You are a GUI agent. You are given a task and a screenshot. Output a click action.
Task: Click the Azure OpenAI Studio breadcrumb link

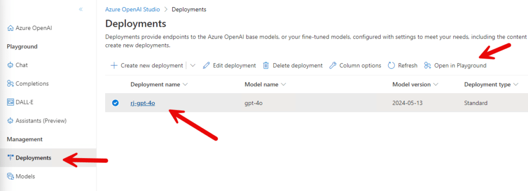tap(133, 9)
